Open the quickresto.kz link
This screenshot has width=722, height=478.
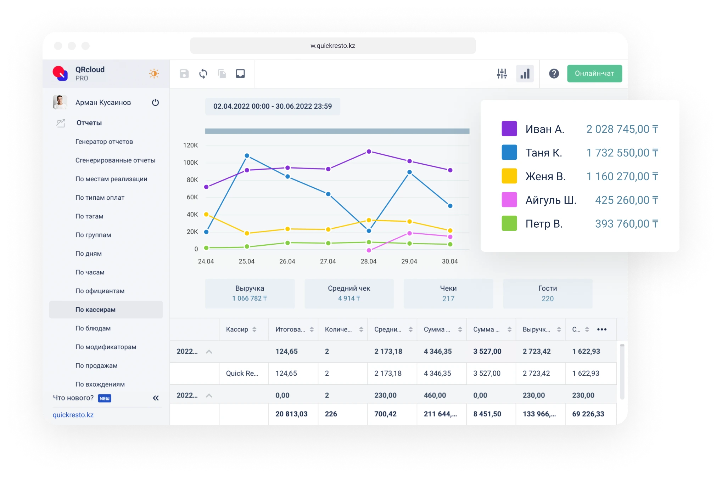[73, 415]
